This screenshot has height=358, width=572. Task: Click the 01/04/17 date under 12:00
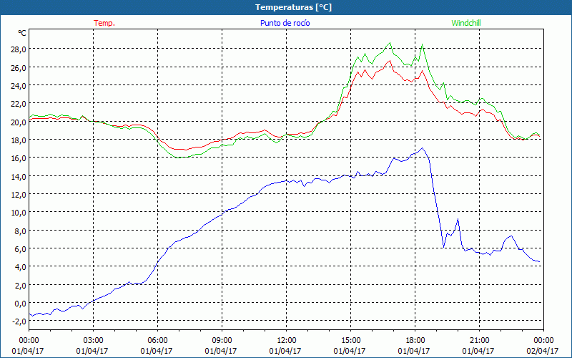pos(285,351)
